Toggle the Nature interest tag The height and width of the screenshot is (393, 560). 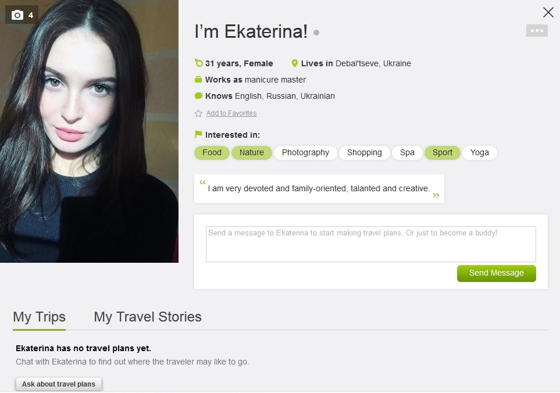252,152
